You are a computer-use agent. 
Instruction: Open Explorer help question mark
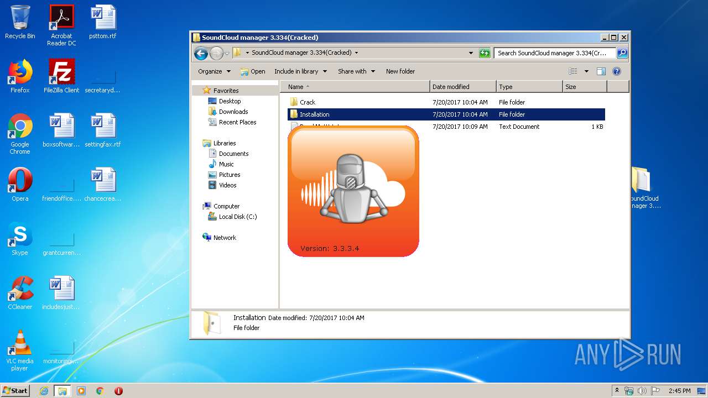click(x=617, y=71)
